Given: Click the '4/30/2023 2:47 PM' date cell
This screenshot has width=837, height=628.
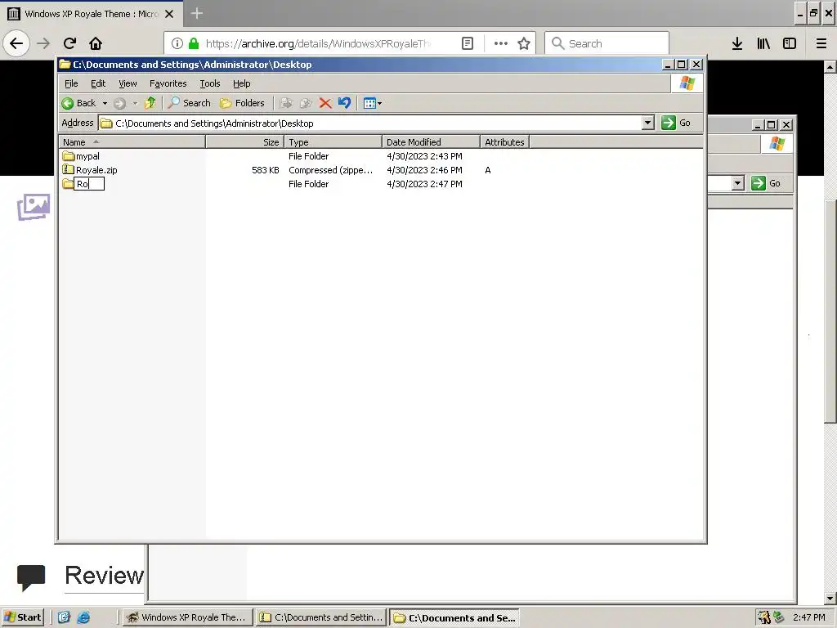Looking at the screenshot, I should [424, 184].
